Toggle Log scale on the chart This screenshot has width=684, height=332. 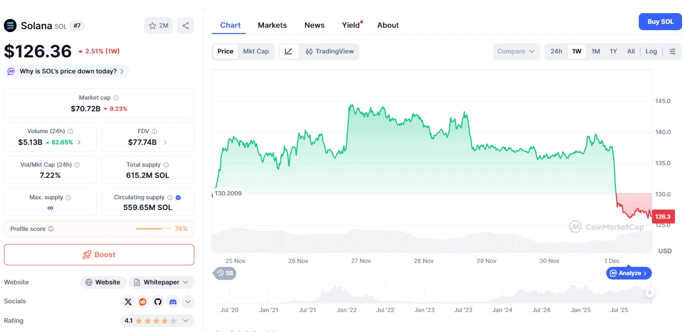pos(651,52)
